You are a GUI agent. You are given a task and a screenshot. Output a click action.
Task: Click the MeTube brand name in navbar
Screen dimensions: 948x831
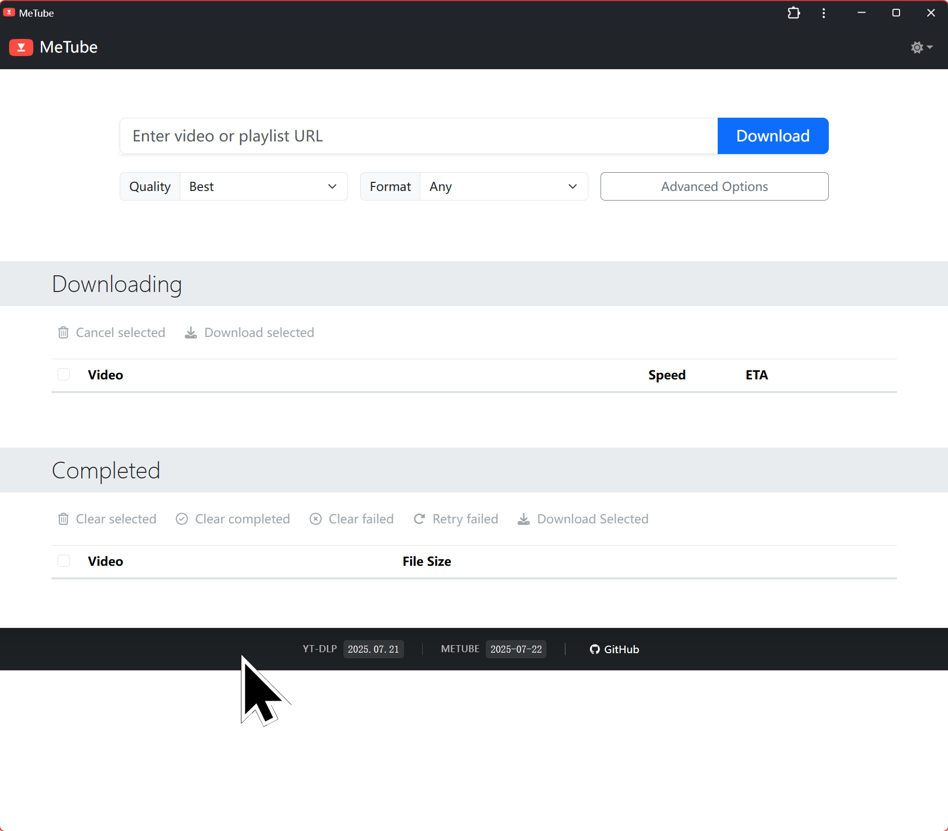click(x=69, y=47)
